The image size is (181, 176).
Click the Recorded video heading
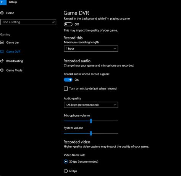tap(77, 142)
